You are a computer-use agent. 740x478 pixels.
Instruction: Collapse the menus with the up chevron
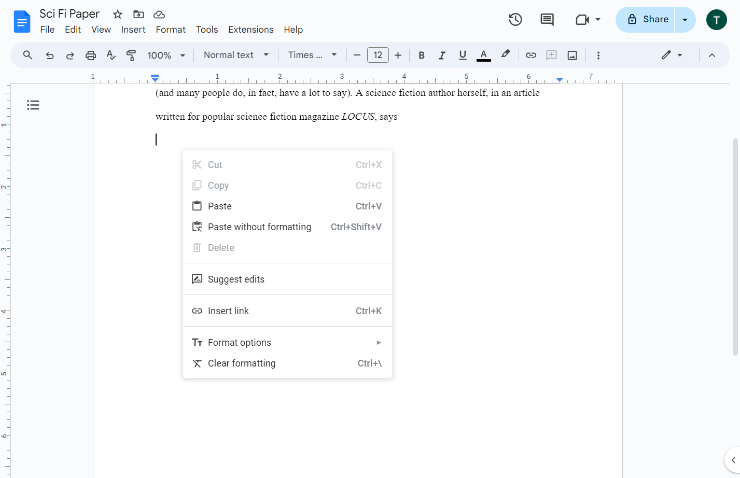(x=712, y=55)
